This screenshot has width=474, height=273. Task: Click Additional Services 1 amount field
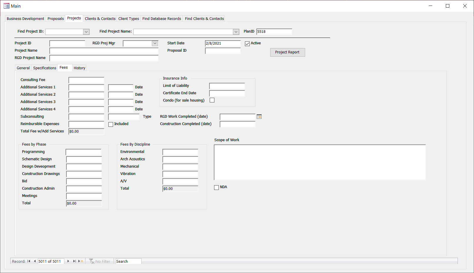click(86, 87)
